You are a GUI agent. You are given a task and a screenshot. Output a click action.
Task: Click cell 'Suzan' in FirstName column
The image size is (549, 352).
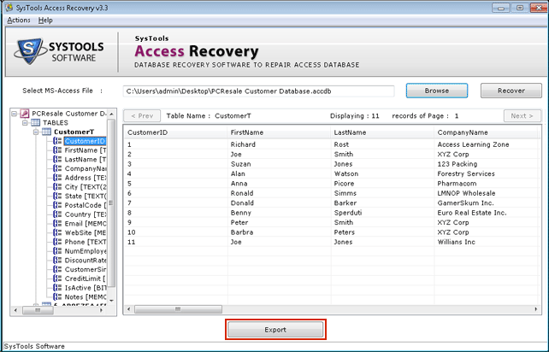pyautogui.click(x=240, y=164)
